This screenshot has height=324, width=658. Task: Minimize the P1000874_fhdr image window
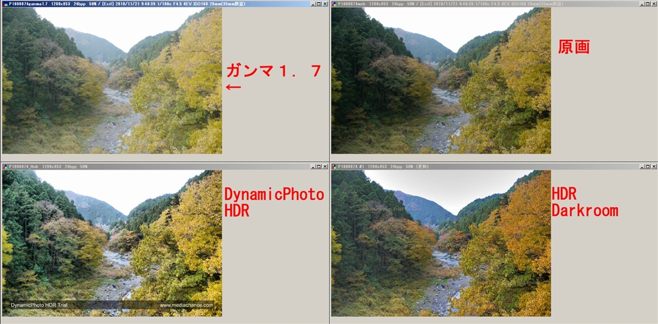[x=313, y=166]
